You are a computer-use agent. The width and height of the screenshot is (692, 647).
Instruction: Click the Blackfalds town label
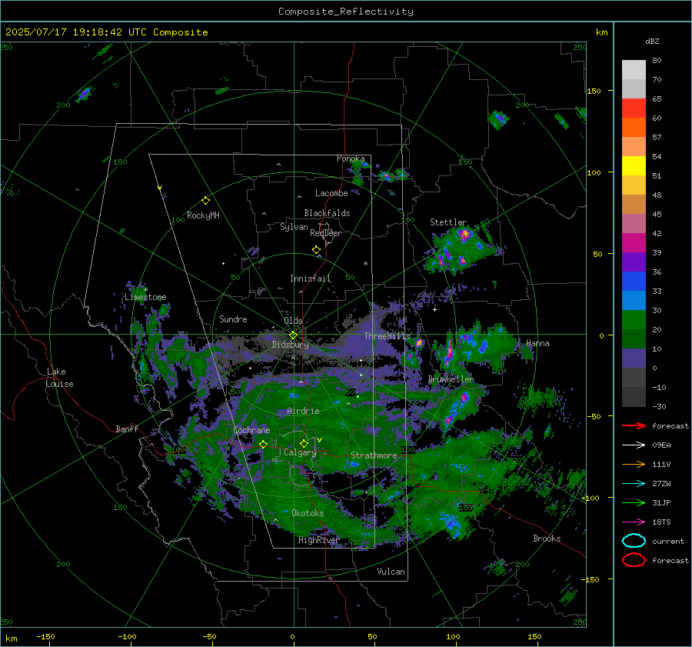coord(327,213)
